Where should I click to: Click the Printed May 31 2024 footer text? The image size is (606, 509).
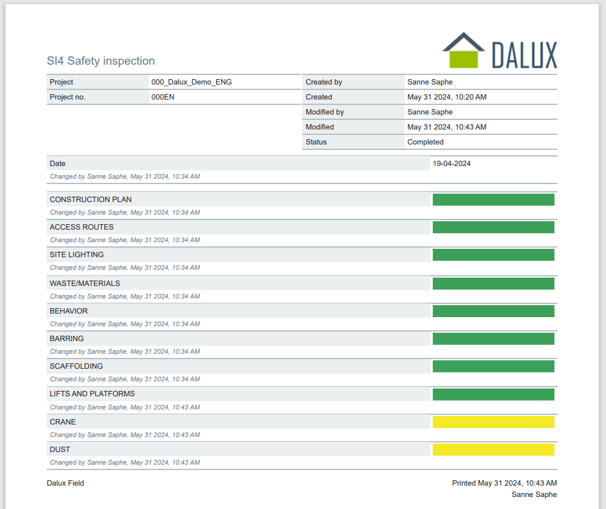click(x=504, y=483)
